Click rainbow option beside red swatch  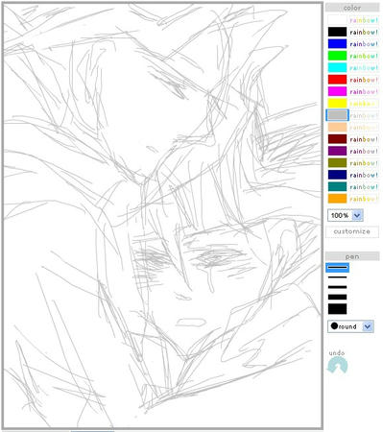pos(364,80)
